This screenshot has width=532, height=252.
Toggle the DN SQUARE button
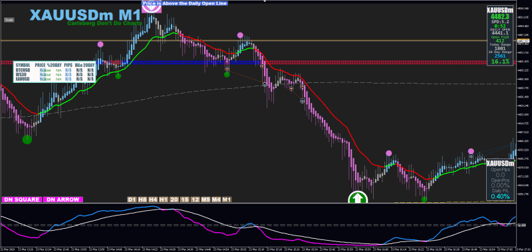coord(22,200)
